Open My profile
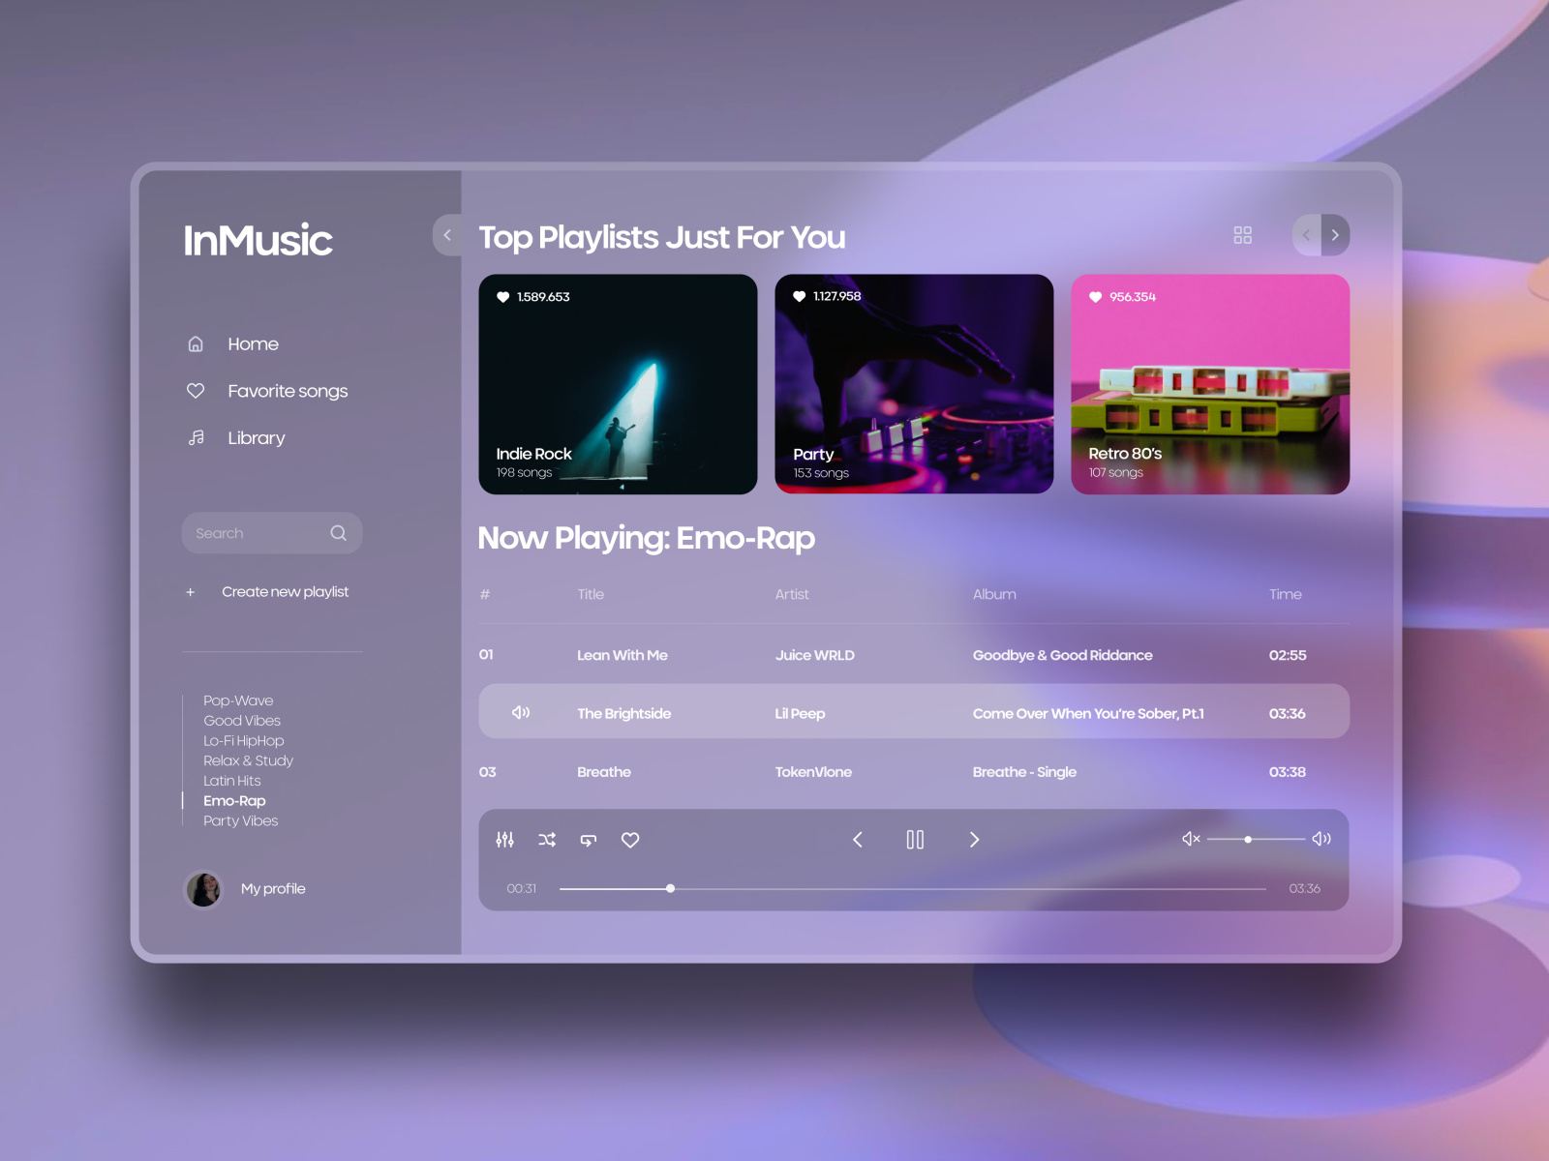 click(x=273, y=888)
